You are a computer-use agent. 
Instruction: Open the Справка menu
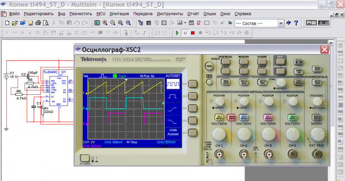243,14
